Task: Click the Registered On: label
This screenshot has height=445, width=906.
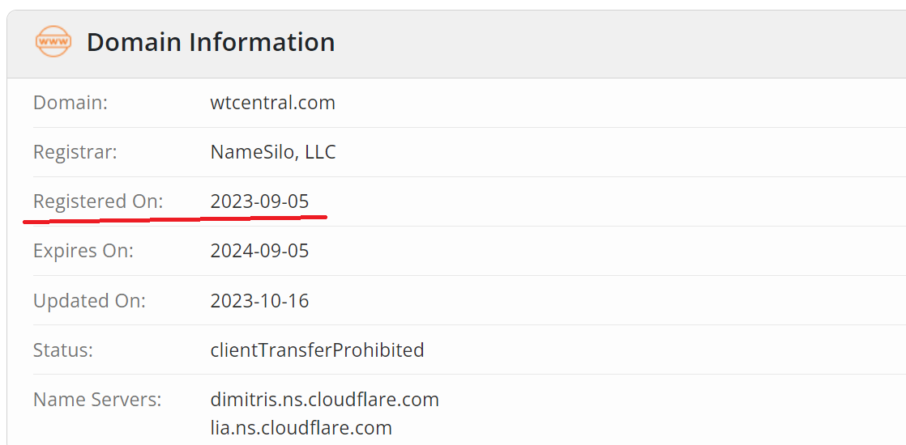Action: [98, 201]
